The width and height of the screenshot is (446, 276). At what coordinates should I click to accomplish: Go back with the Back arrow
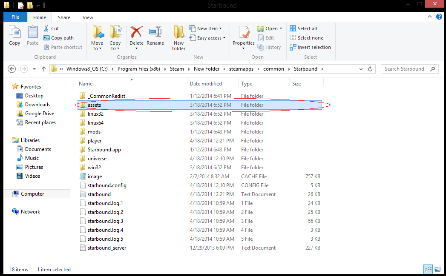[12, 69]
